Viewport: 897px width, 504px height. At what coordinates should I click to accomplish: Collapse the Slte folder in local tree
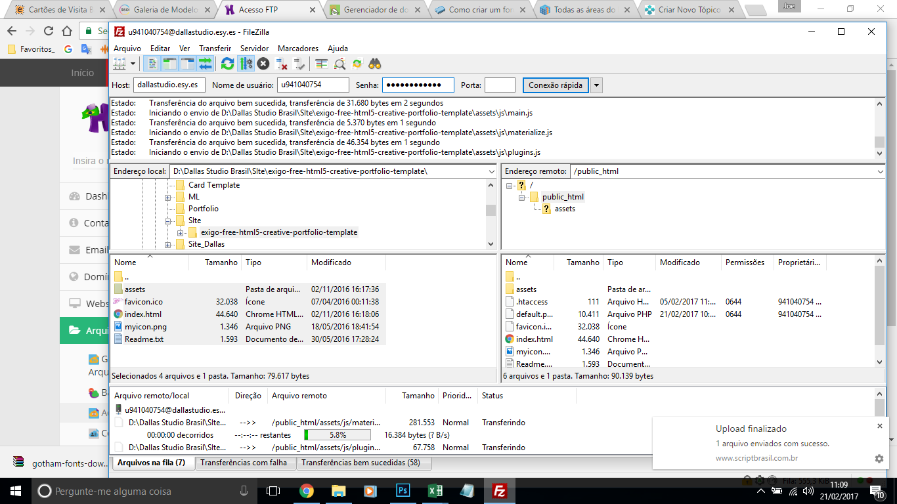[168, 220]
